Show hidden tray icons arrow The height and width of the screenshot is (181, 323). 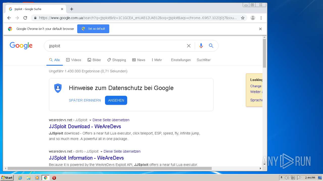coord(281,178)
